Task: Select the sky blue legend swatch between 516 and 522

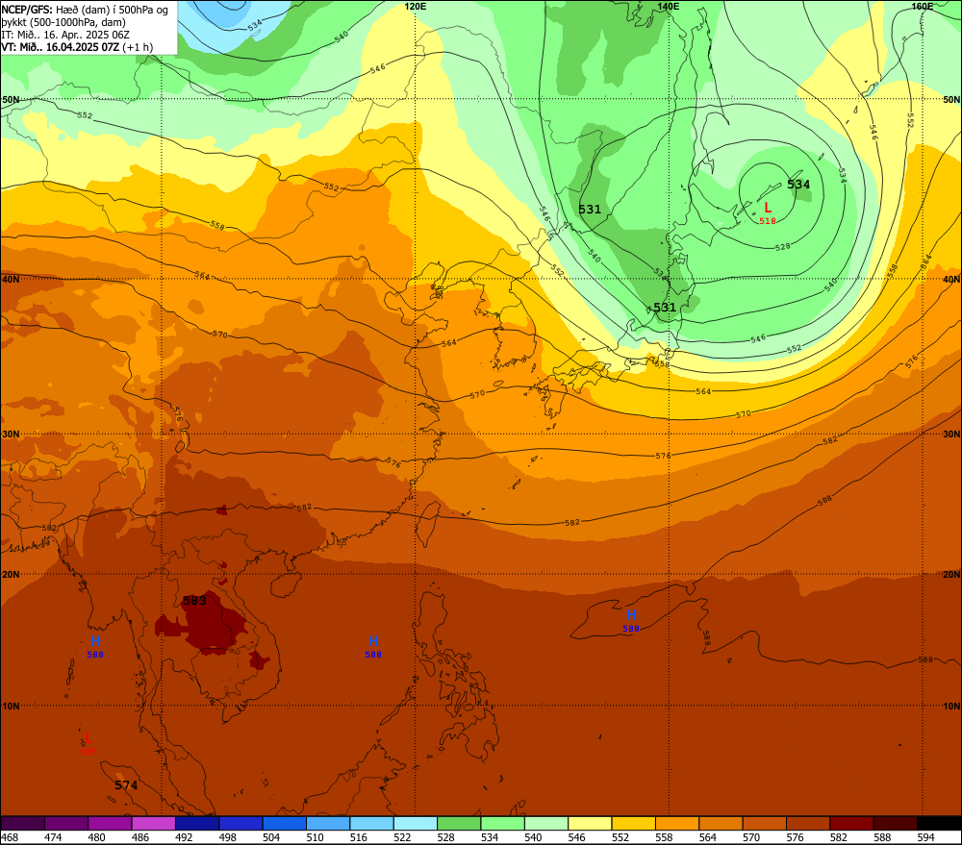Action: [x=371, y=823]
